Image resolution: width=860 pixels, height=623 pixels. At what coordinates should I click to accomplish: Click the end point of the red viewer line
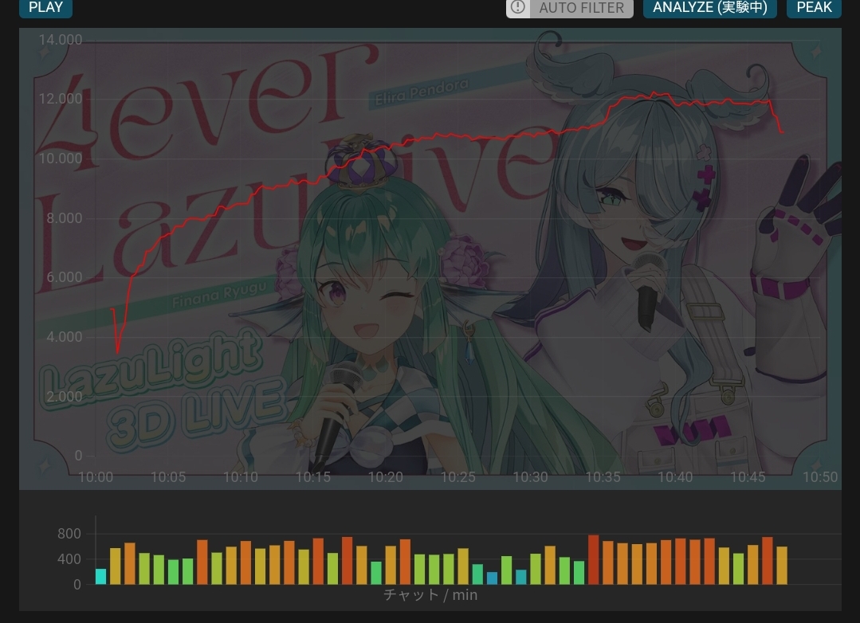(783, 131)
